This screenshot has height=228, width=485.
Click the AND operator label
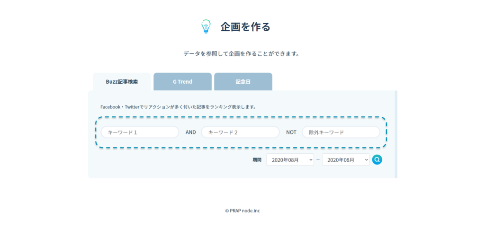click(190, 132)
